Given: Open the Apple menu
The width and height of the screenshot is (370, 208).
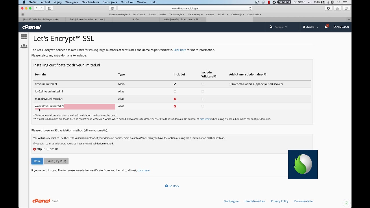Looking at the screenshot, I should (24, 2).
